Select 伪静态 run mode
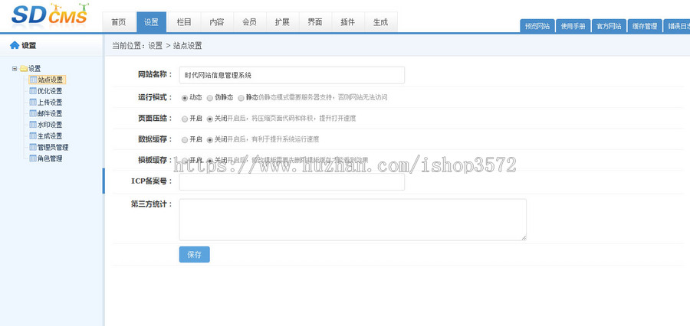 pos(210,98)
